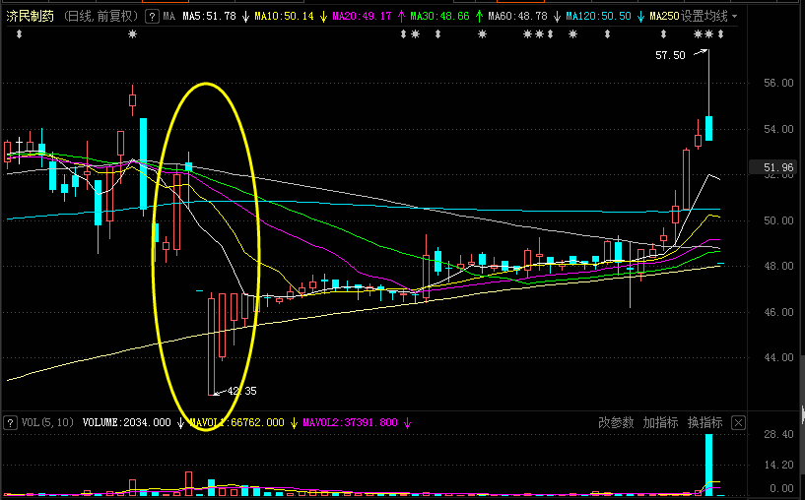The height and width of the screenshot is (500, 805).
Task: Click the leftmost info marker under the stock name
Action: 19,35
